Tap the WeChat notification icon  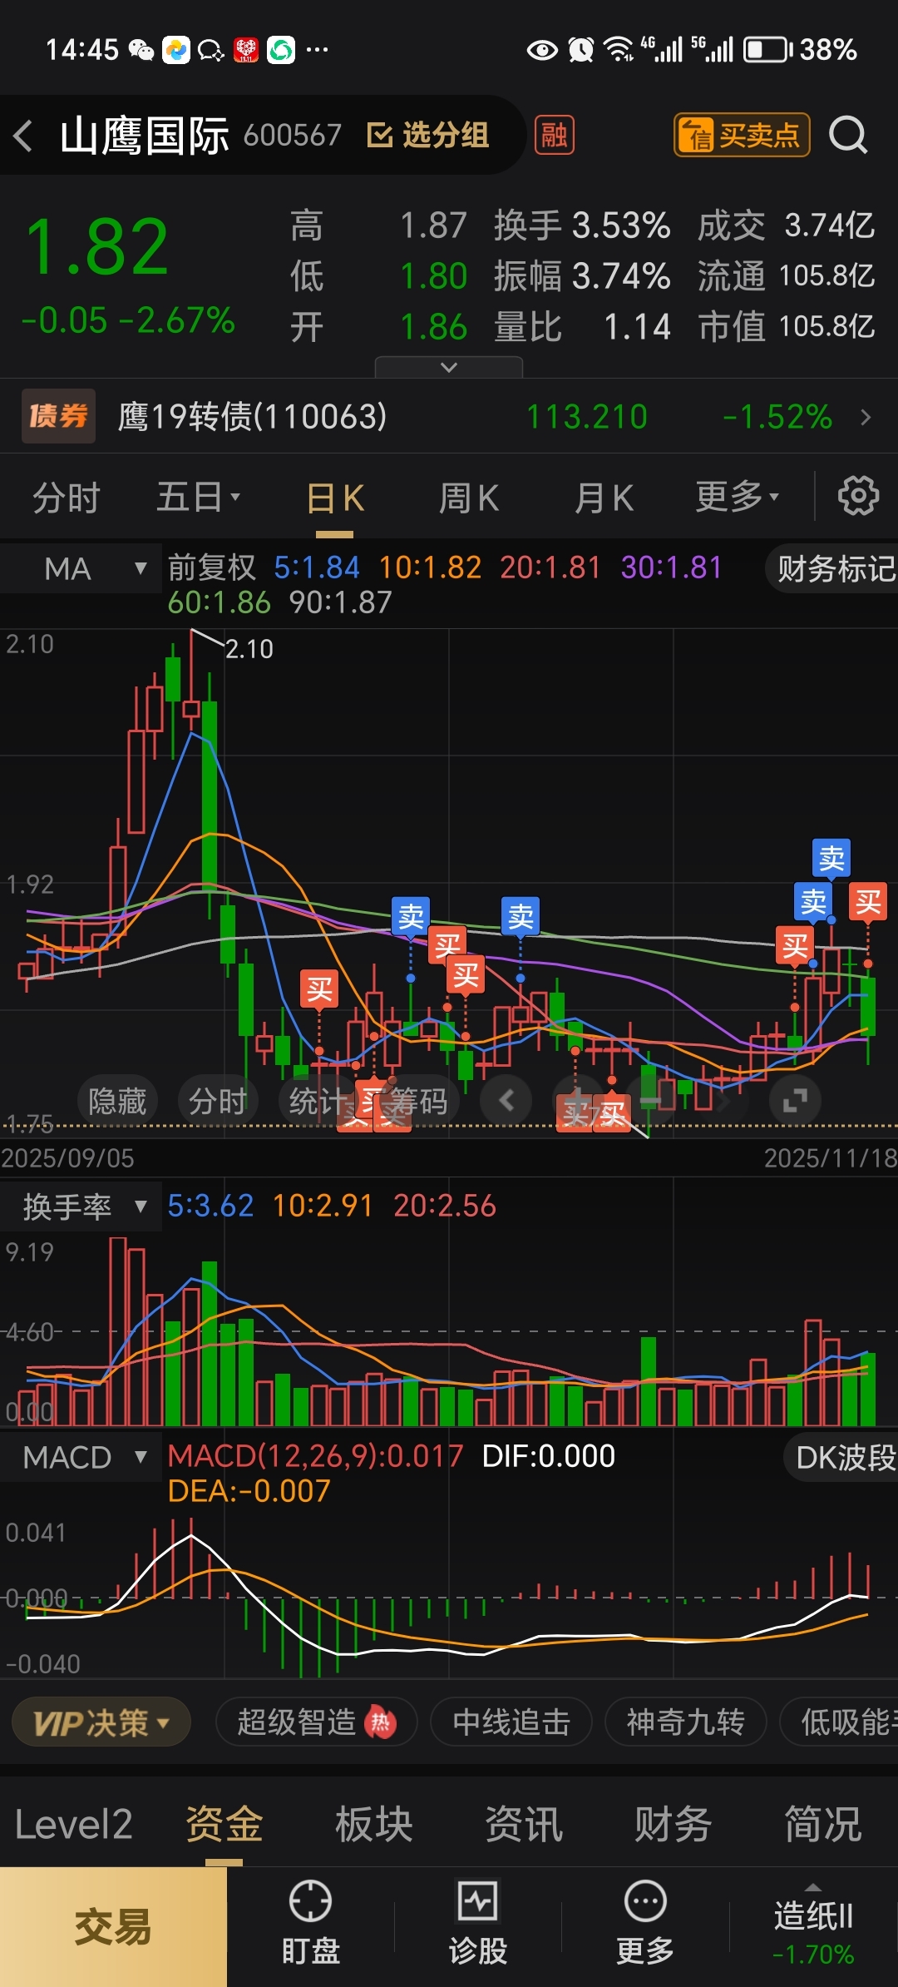(x=141, y=50)
